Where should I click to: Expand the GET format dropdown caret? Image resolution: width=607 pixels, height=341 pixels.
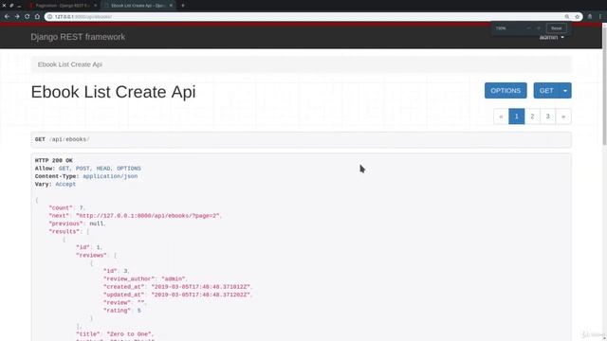tap(565, 91)
